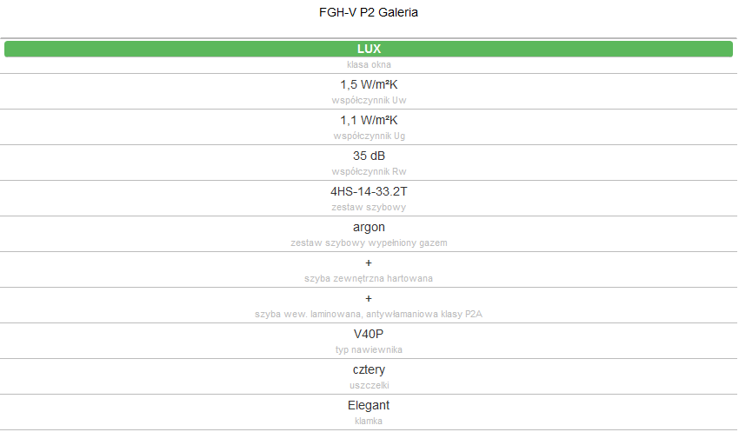Click the cztery seals value
Viewport: 739px width, 432px height.
pos(369,369)
